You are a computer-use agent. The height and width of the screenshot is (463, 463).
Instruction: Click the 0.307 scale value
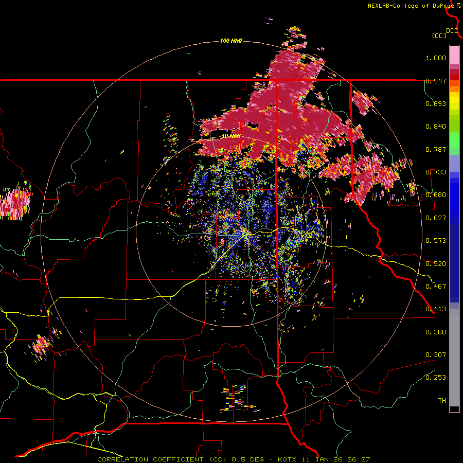click(436, 355)
